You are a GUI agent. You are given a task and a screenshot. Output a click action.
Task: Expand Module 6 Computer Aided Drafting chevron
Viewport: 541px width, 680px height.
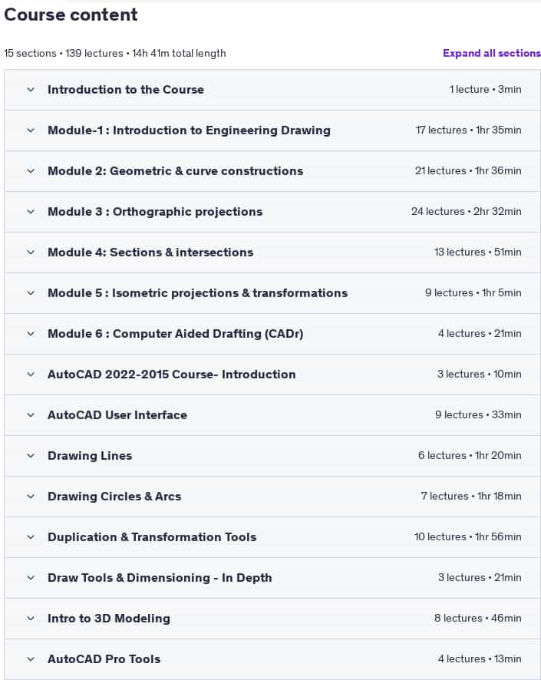tap(31, 334)
